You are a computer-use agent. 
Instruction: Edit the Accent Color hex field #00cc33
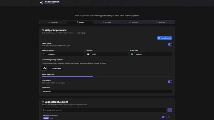pyautogui.click(x=154, y=54)
